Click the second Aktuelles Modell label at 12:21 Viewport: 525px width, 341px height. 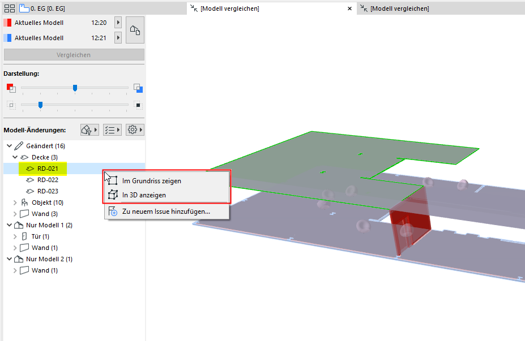tap(39, 38)
